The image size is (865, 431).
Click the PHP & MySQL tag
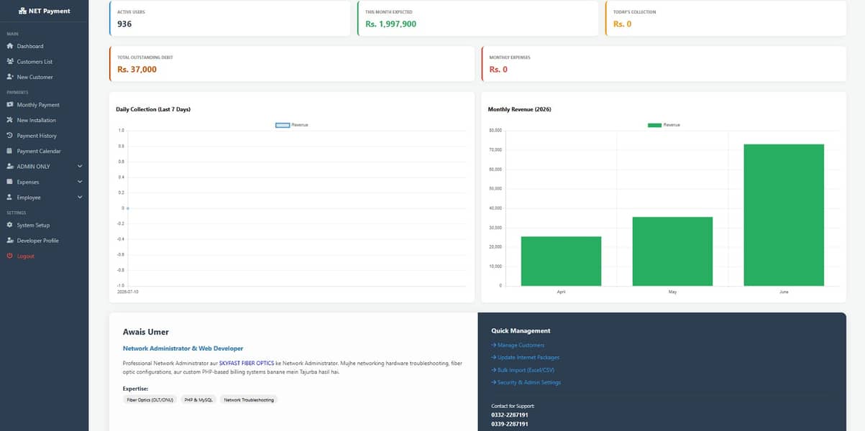(x=198, y=399)
